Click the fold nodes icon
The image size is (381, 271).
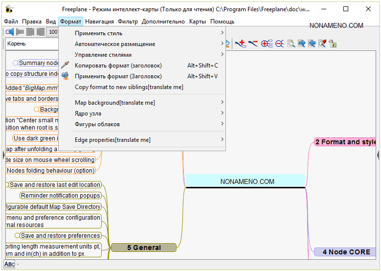pyautogui.click(x=279, y=44)
